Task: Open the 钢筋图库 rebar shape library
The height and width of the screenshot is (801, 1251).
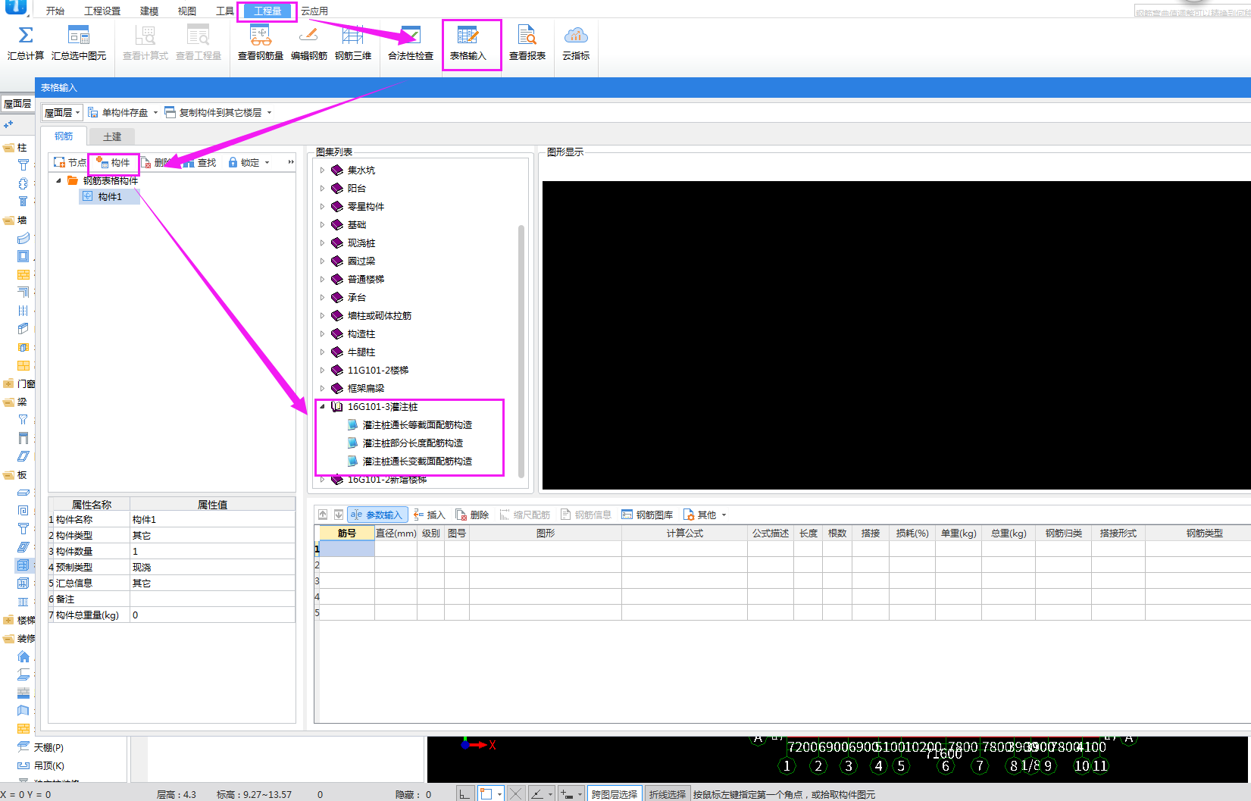Action: (647, 515)
